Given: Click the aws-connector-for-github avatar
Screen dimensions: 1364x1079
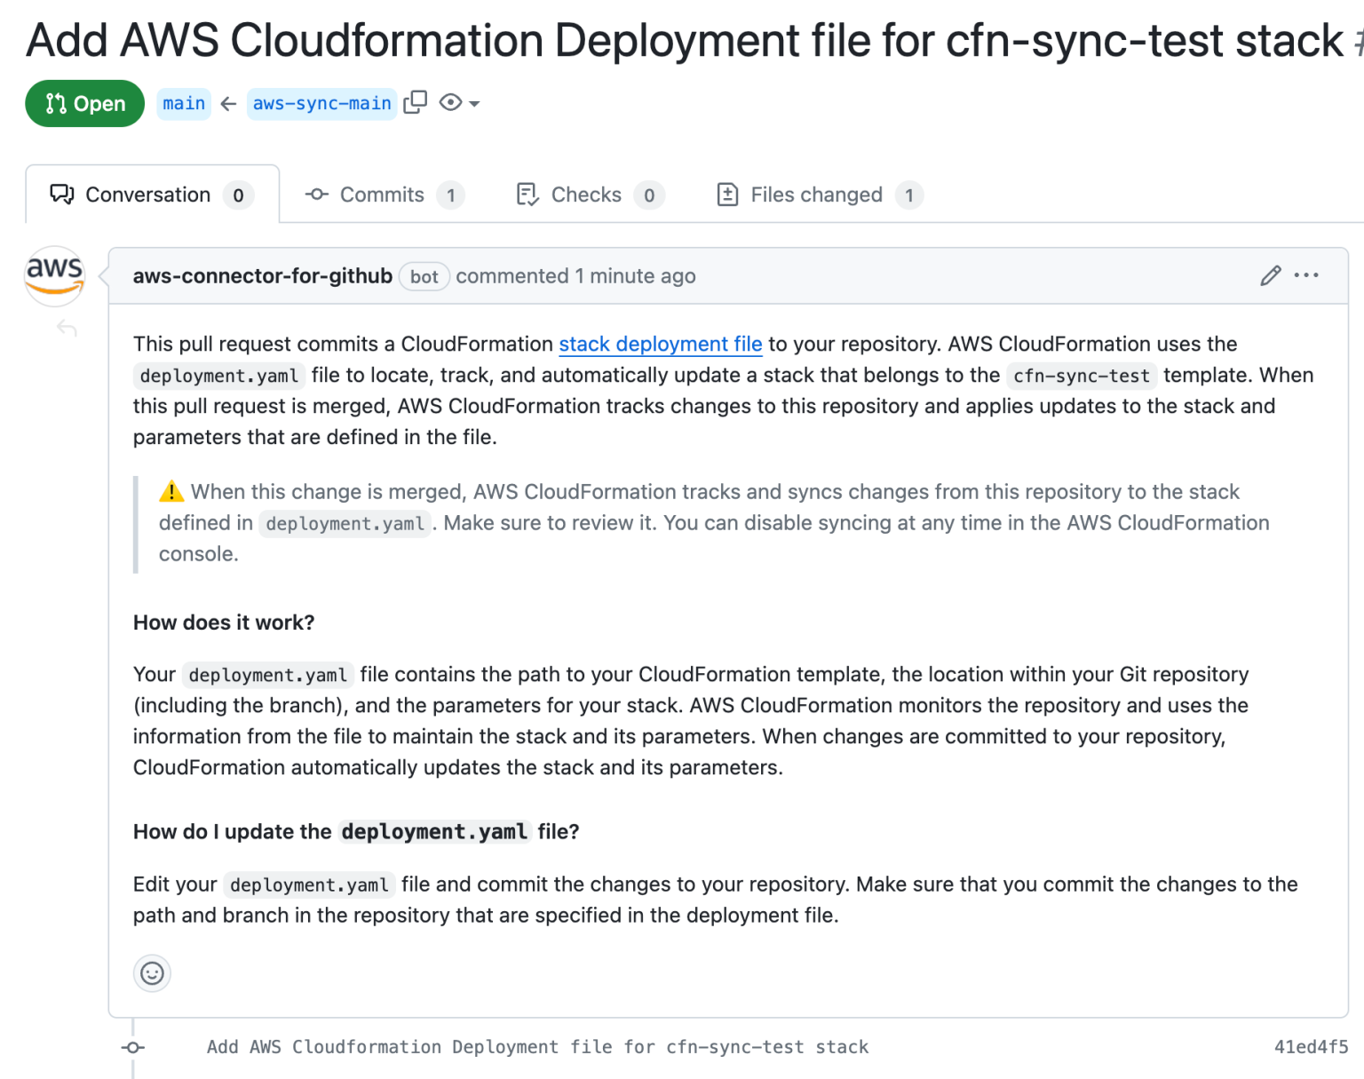Looking at the screenshot, I should 54,276.
